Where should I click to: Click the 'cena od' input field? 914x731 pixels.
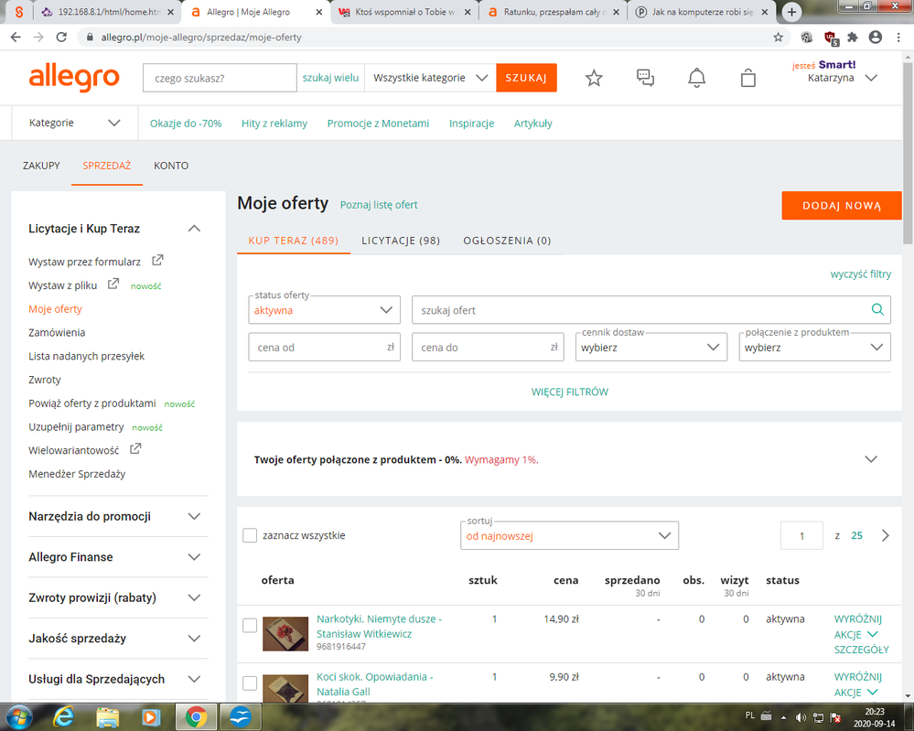(x=316, y=348)
